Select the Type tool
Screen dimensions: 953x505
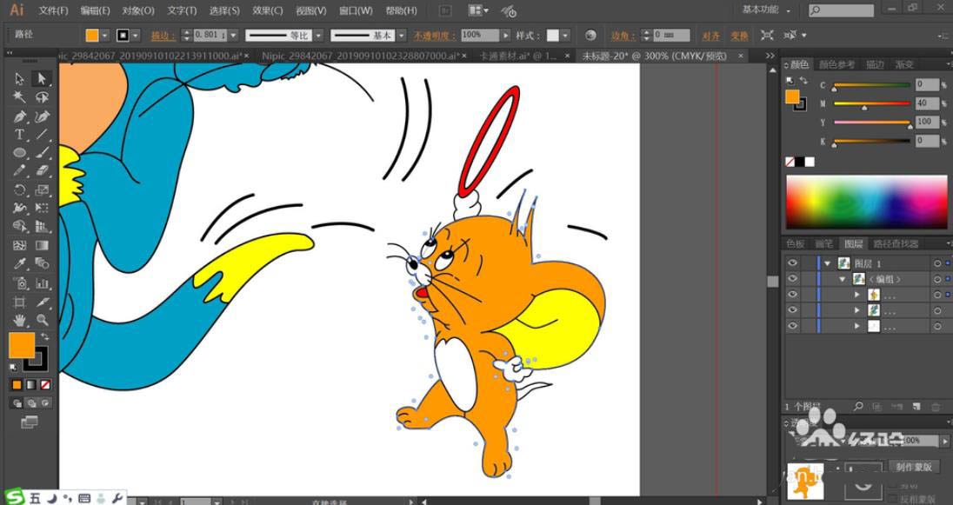pos(19,135)
